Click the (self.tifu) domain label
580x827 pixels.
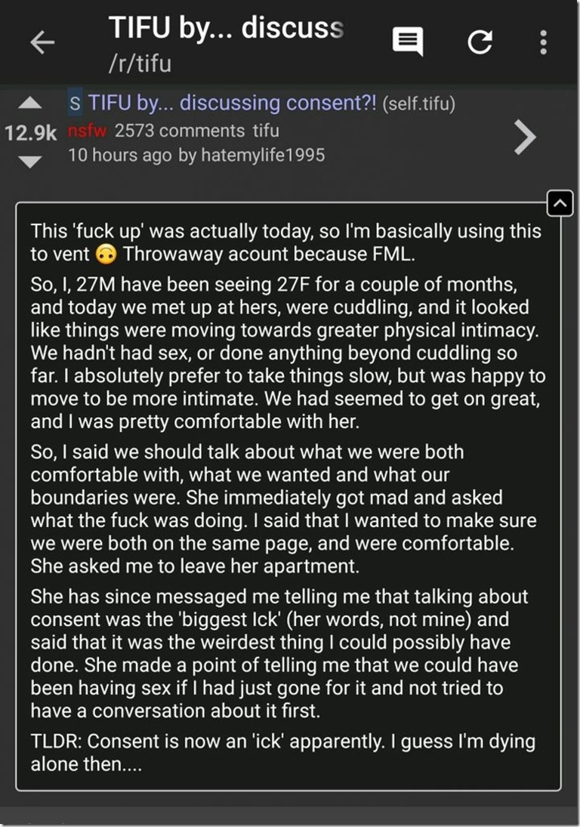(419, 104)
